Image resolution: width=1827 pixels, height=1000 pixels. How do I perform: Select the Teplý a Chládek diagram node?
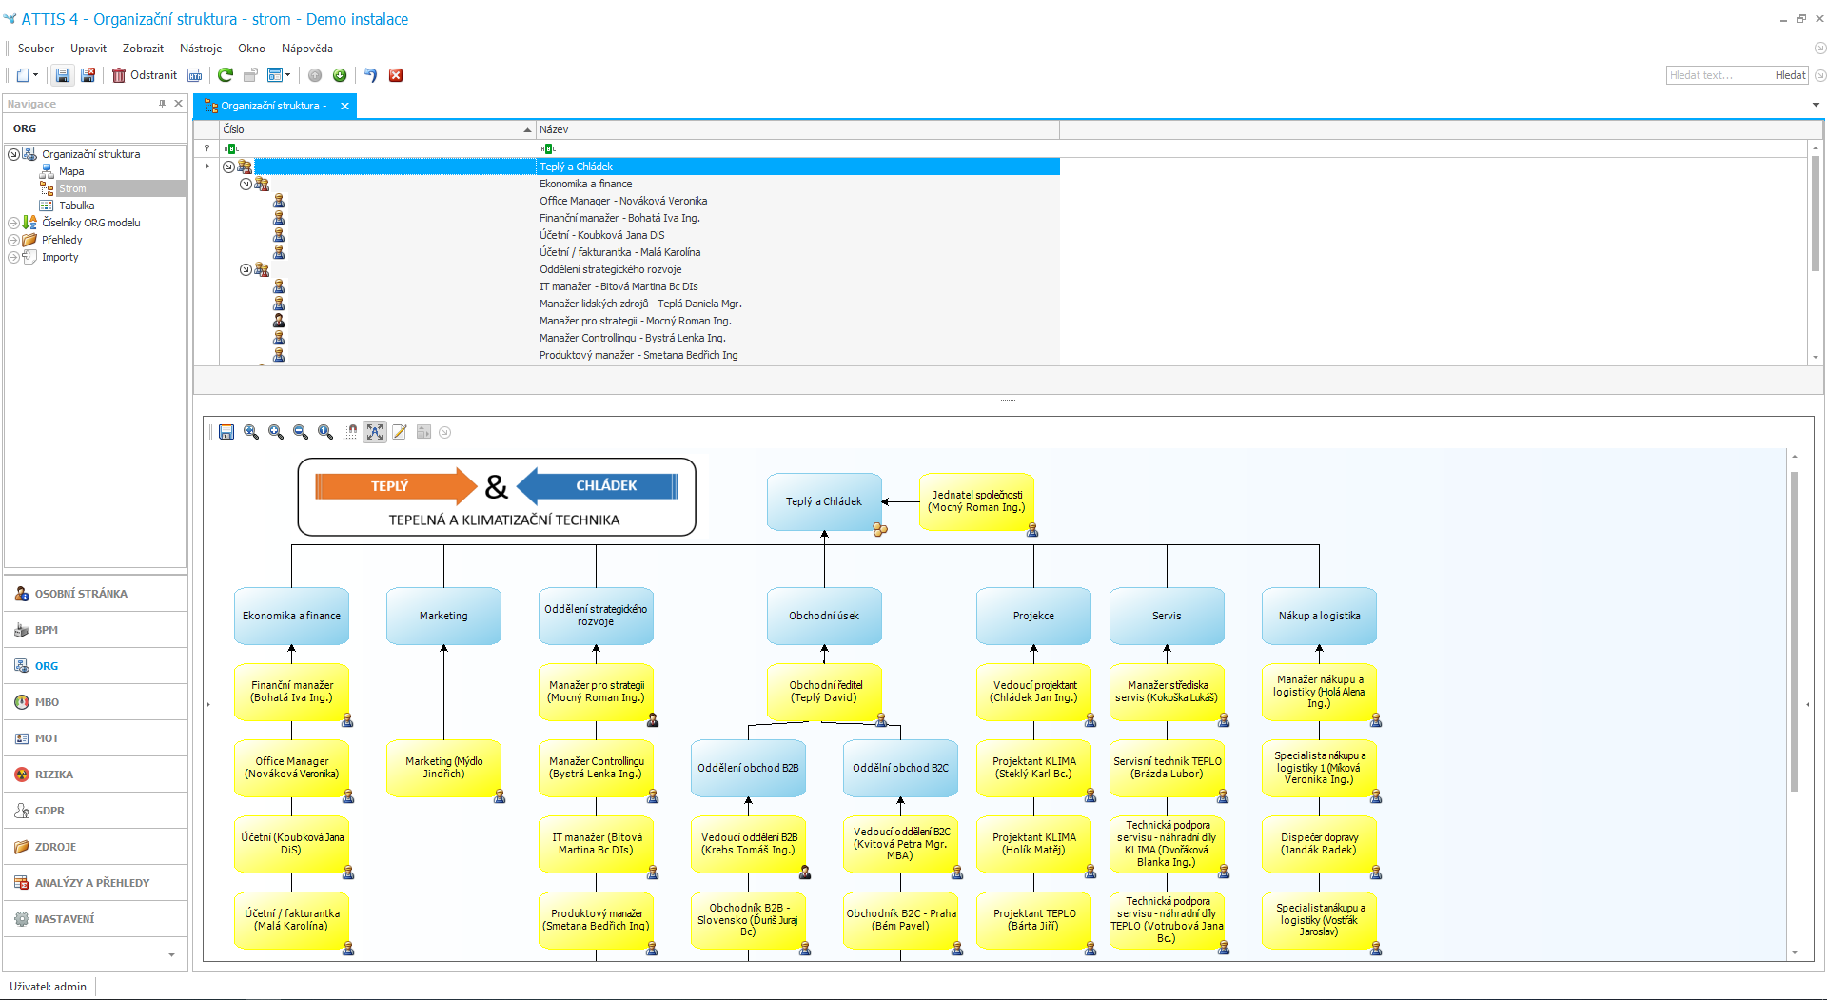click(824, 501)
